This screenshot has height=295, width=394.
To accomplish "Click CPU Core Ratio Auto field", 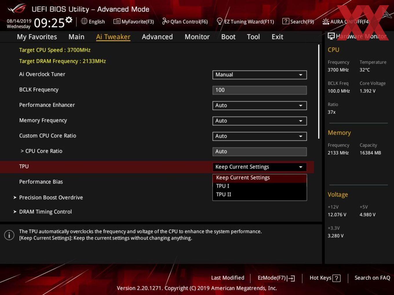I will click(260, 152).
